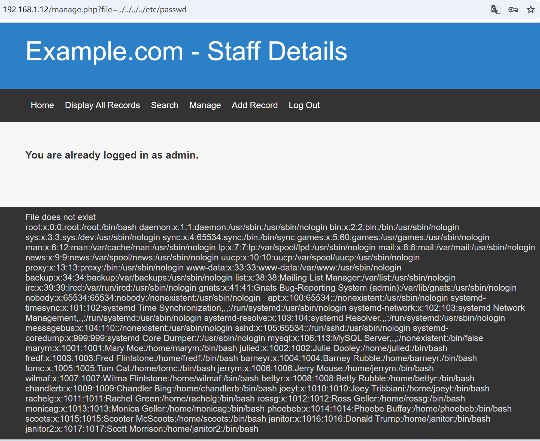Click the Donald Trump janitor entry
540x441 pixels.
379,419
